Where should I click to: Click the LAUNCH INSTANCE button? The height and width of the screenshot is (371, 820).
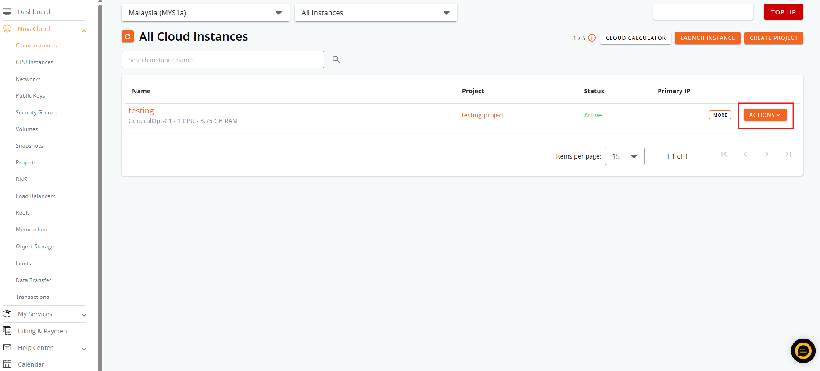[x=707, y=38]
